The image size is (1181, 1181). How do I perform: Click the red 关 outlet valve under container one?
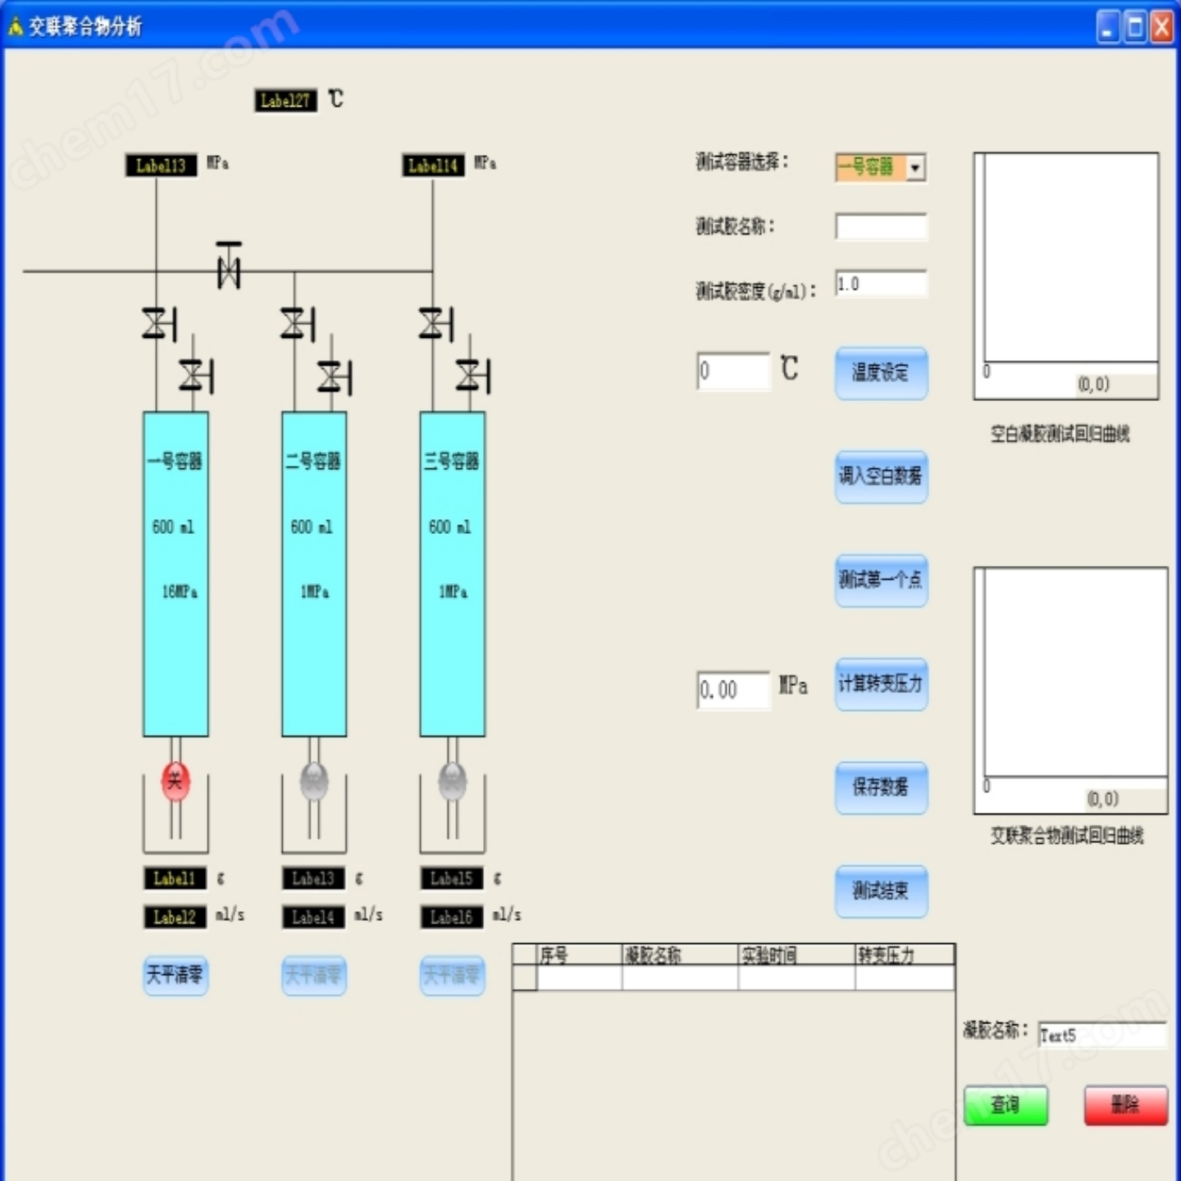tap(176, 781)
